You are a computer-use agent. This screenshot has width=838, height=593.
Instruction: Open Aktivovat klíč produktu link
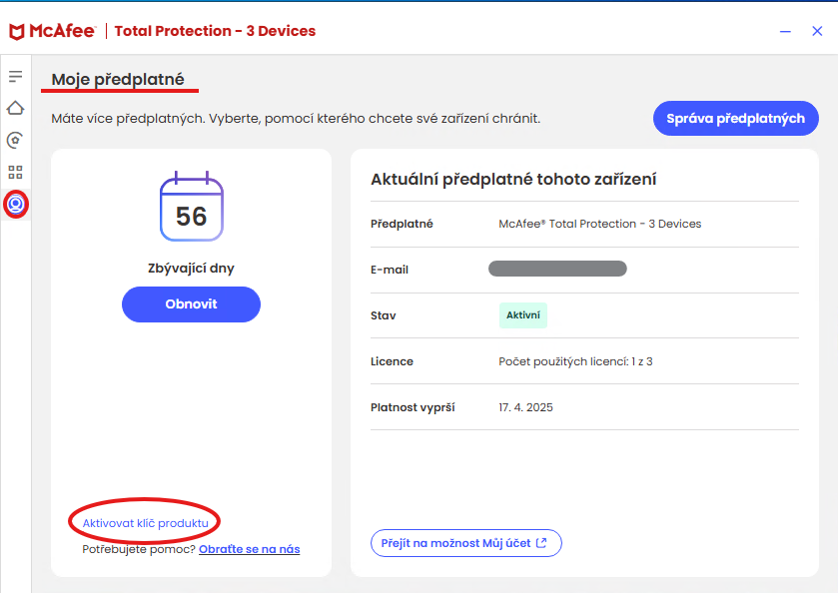click(x=146, y=523)
